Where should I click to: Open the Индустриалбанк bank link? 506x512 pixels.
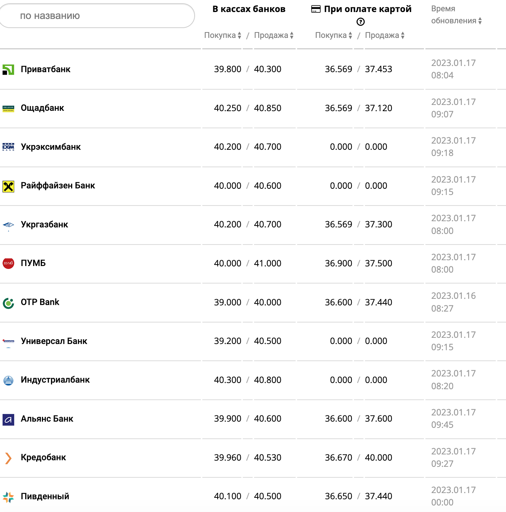[x=55, y=380]
